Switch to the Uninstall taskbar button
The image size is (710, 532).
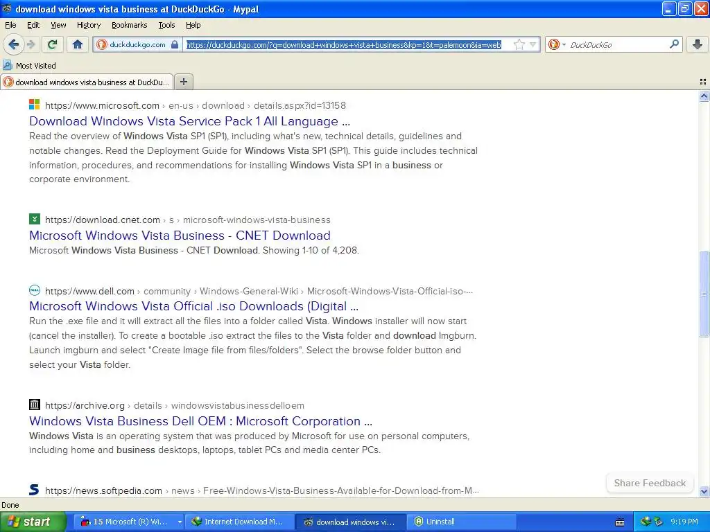[462, 522]
